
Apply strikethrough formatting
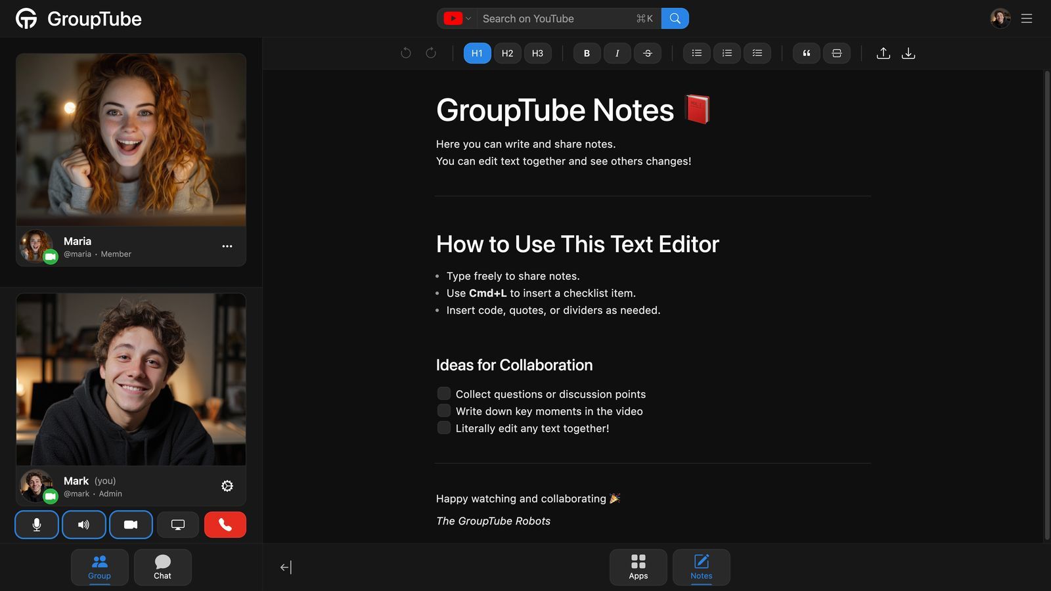(x=647, y=53)
